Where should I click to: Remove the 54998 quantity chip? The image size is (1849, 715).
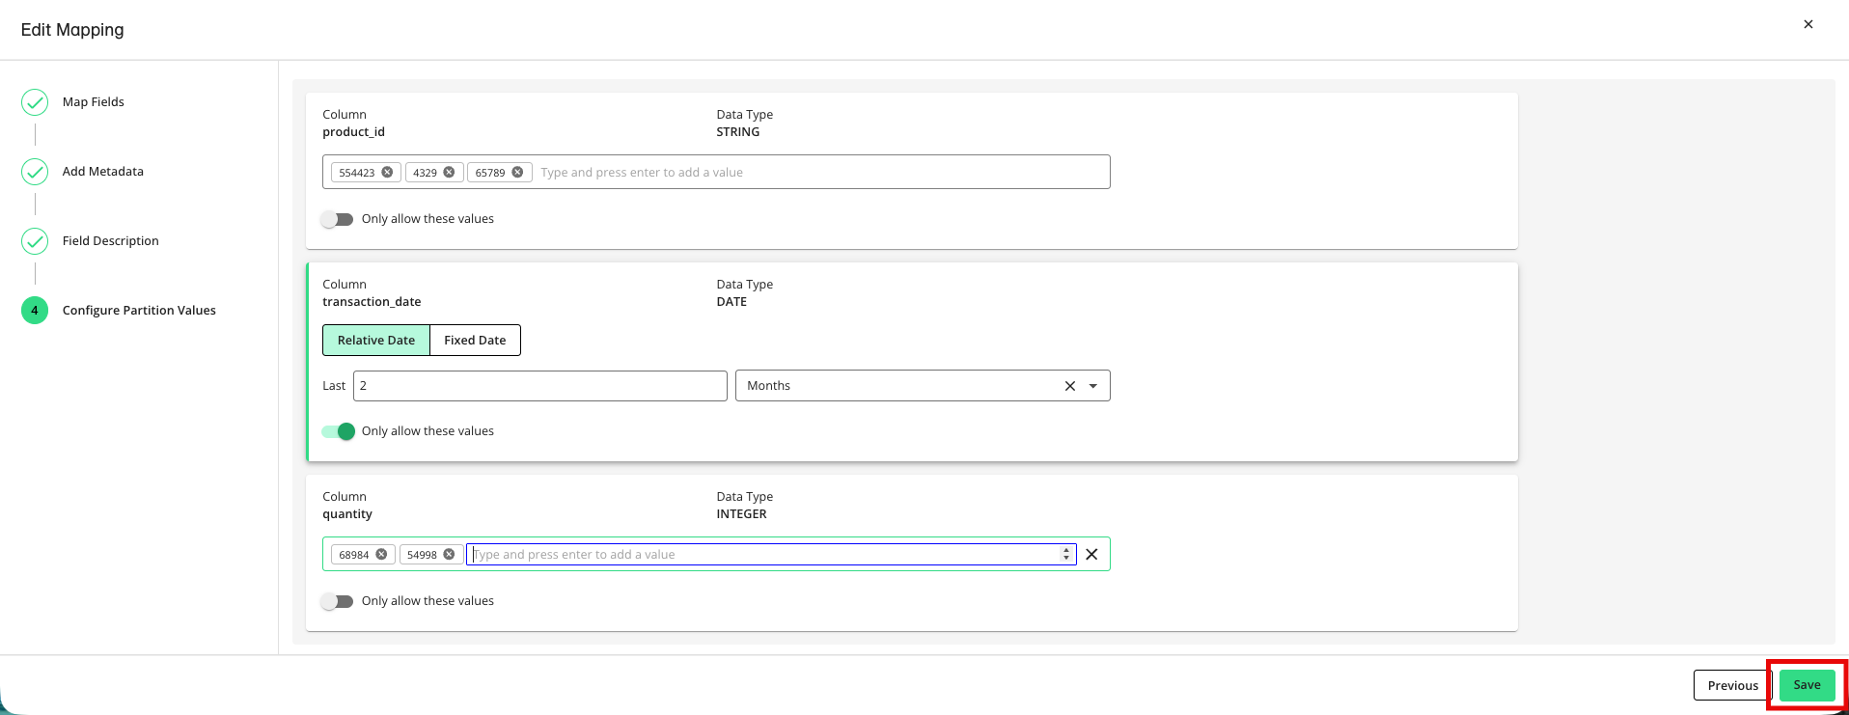coord(449,555)
